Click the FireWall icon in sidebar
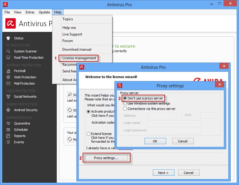The height and width of the screenshot is (185, 239). tap(8, 71)
